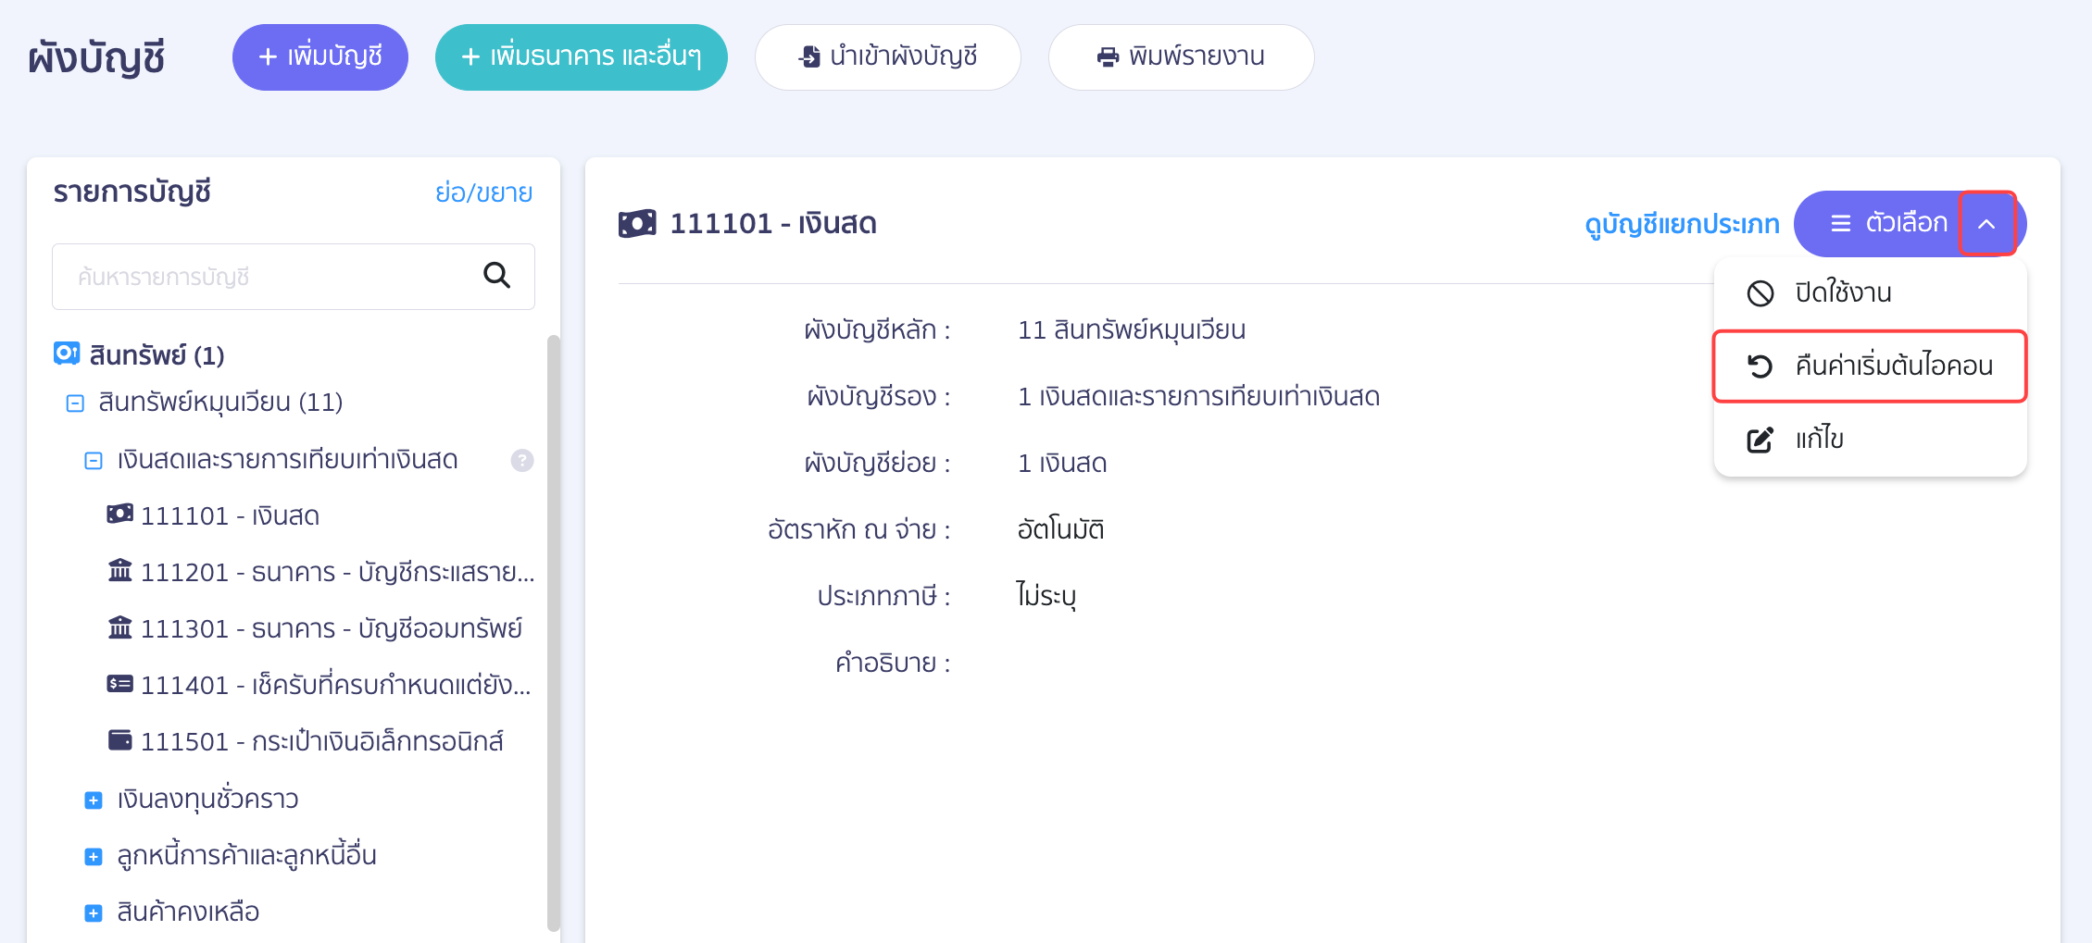Select 111201 - ธนาคาร account row
2092x943 pixels.
click(320, 572)
